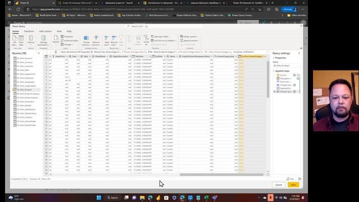Open the diagram view icon at bottom right

[300, 179]
